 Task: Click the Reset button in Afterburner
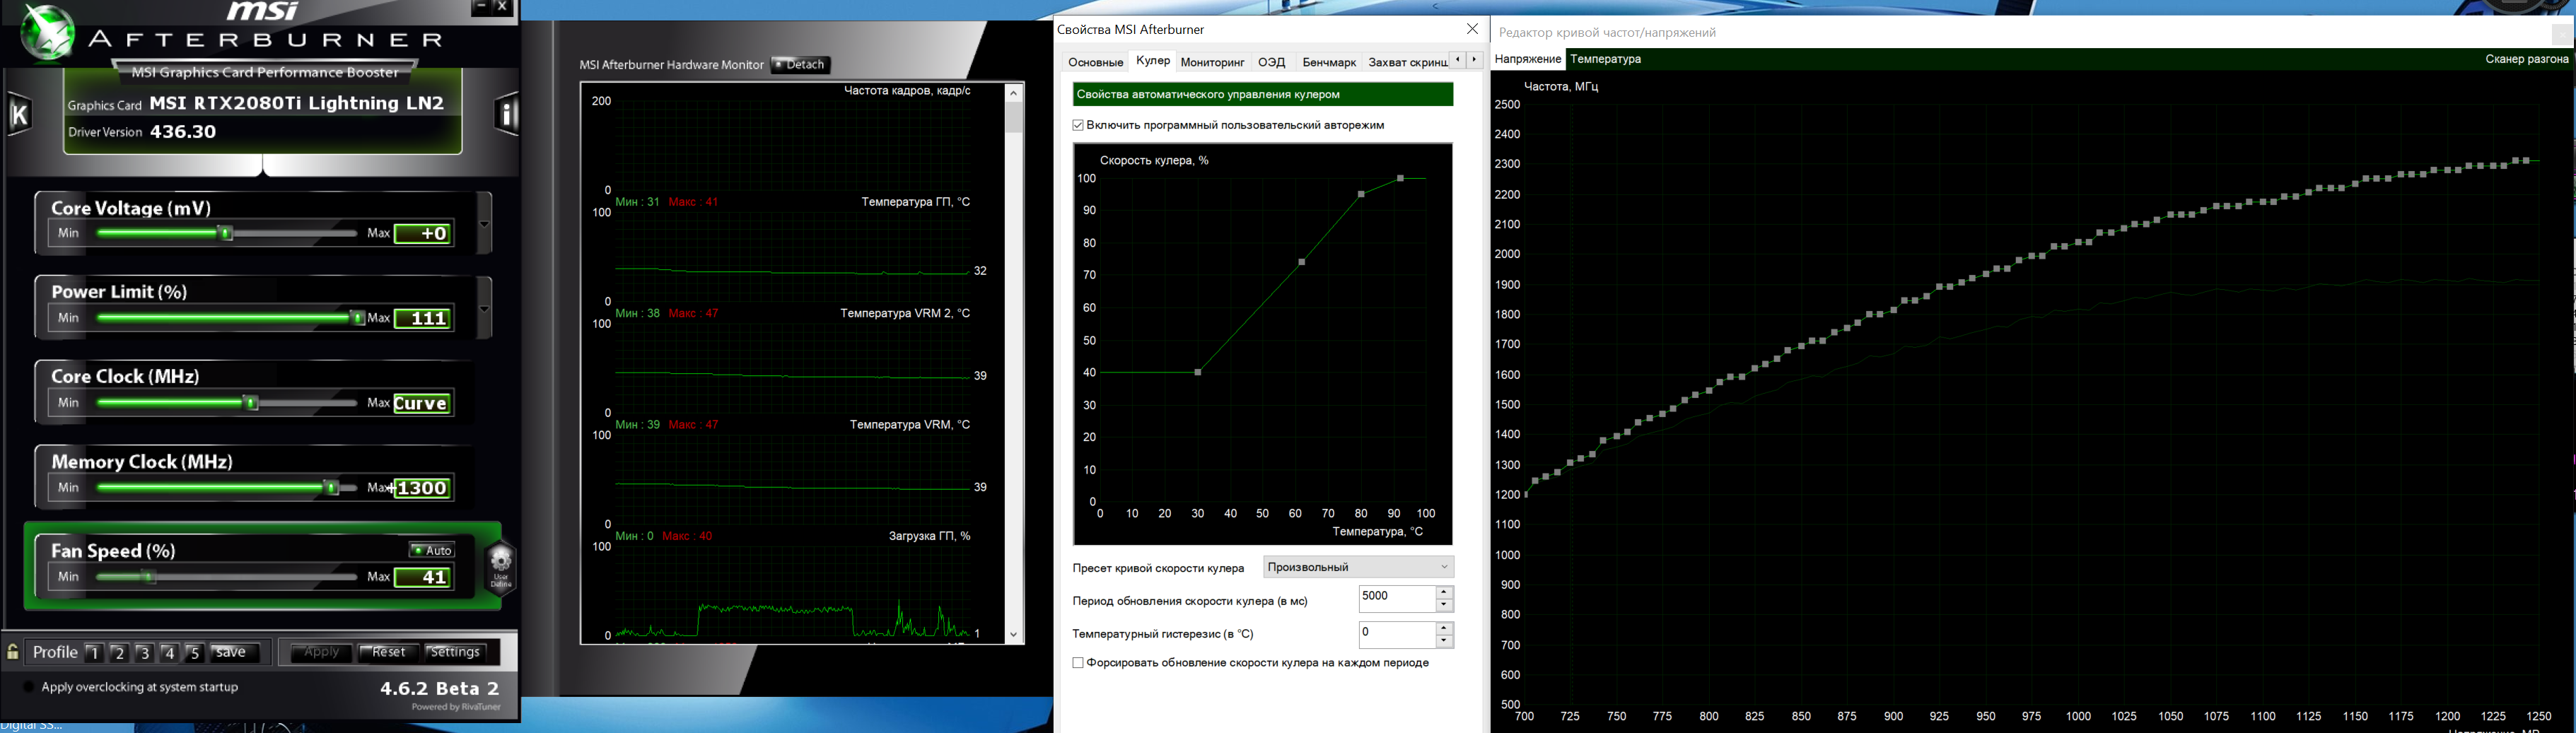click(388, 653)
